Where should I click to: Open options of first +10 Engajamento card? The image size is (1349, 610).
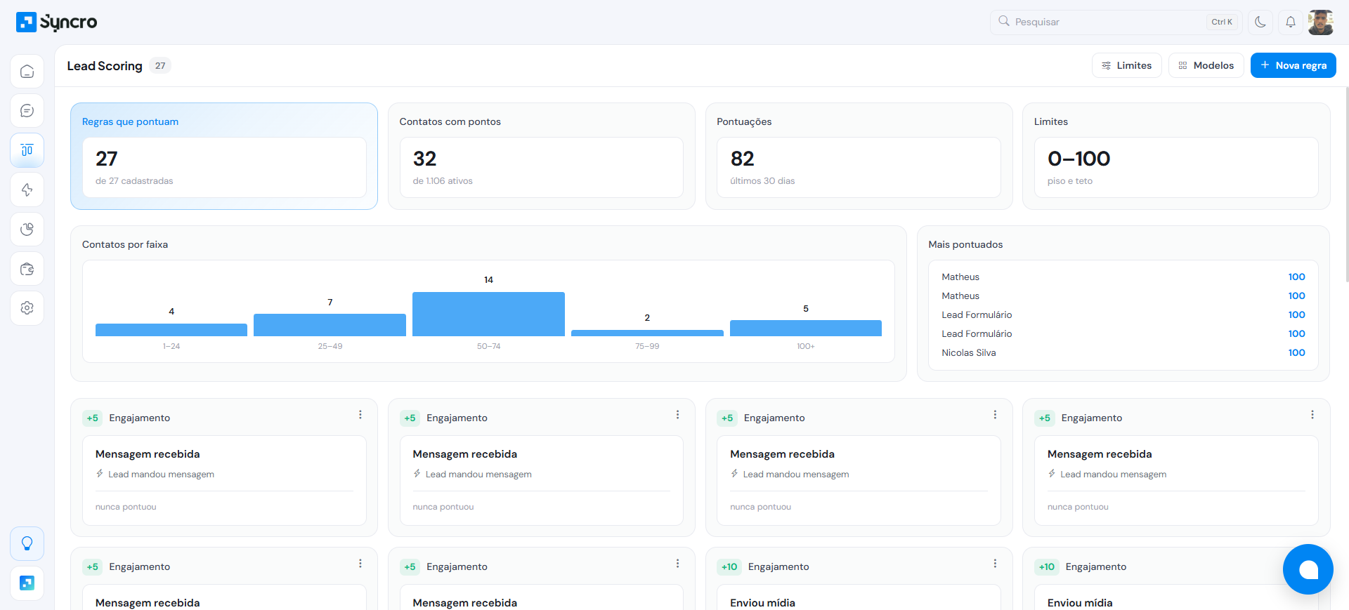[x=995, y=564]
